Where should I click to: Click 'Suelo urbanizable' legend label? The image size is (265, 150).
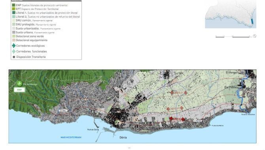(27, 28)
